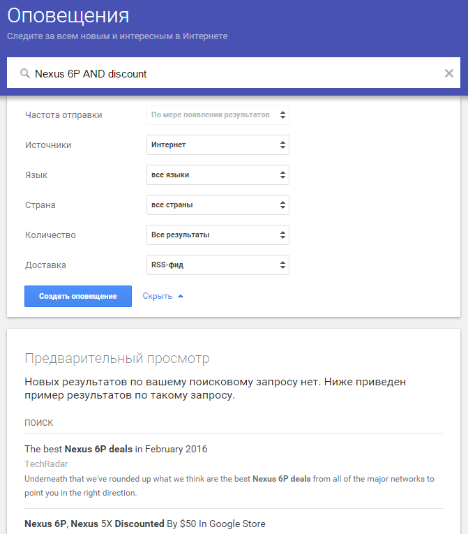The width and height of the screenshot is (468, 534).
Task: Open the Язык dropdown showing все языки
Action: click(218, 175)
